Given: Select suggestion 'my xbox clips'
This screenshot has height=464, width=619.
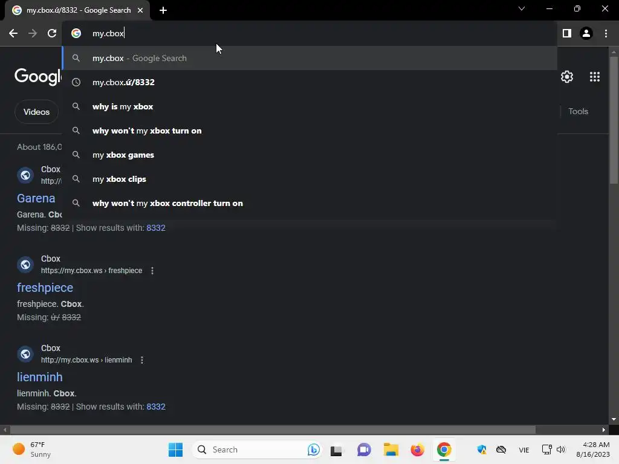Looking at the screenshot, I should click(x=309, y=179).
